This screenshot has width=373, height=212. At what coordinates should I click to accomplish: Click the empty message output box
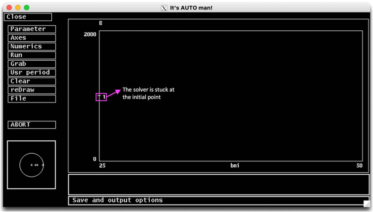[219, 185]
